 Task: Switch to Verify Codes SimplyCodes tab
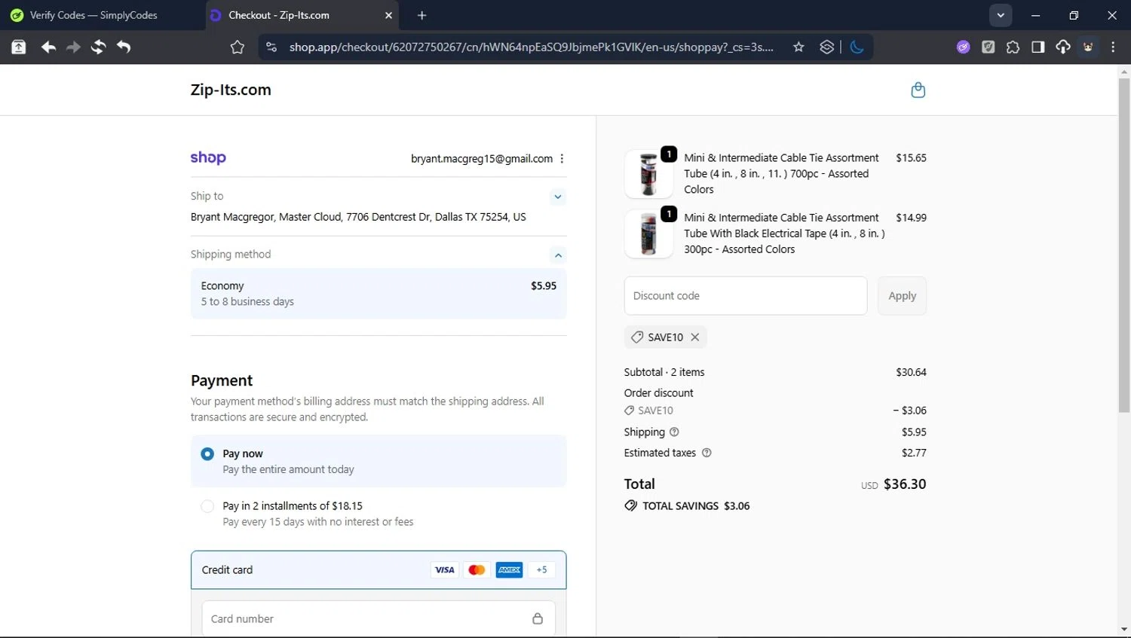(x=102, y=15)
